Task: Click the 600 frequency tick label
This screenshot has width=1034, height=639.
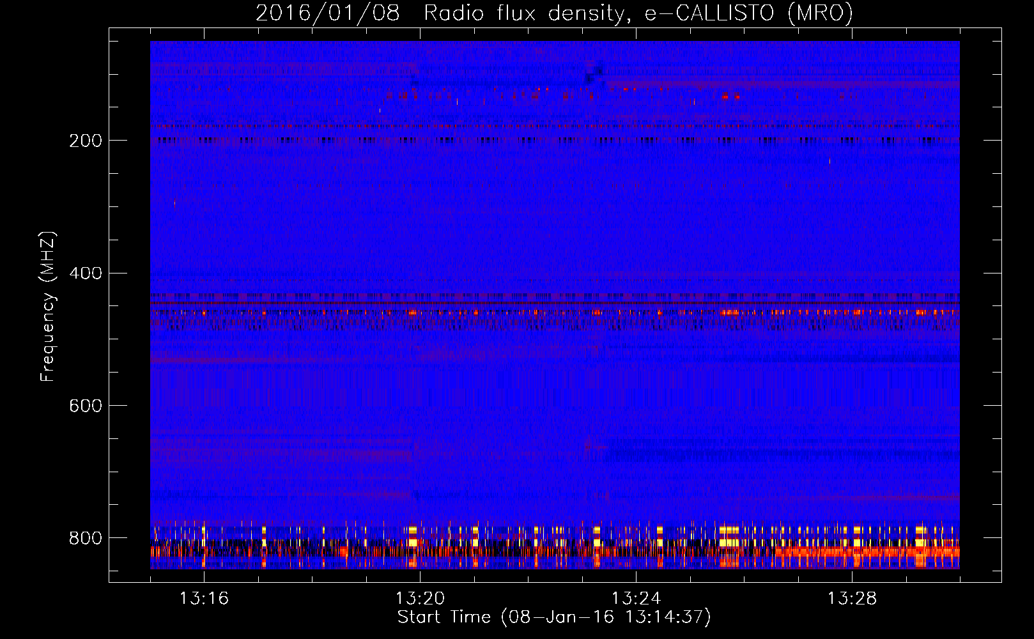Action: (86, 406)
